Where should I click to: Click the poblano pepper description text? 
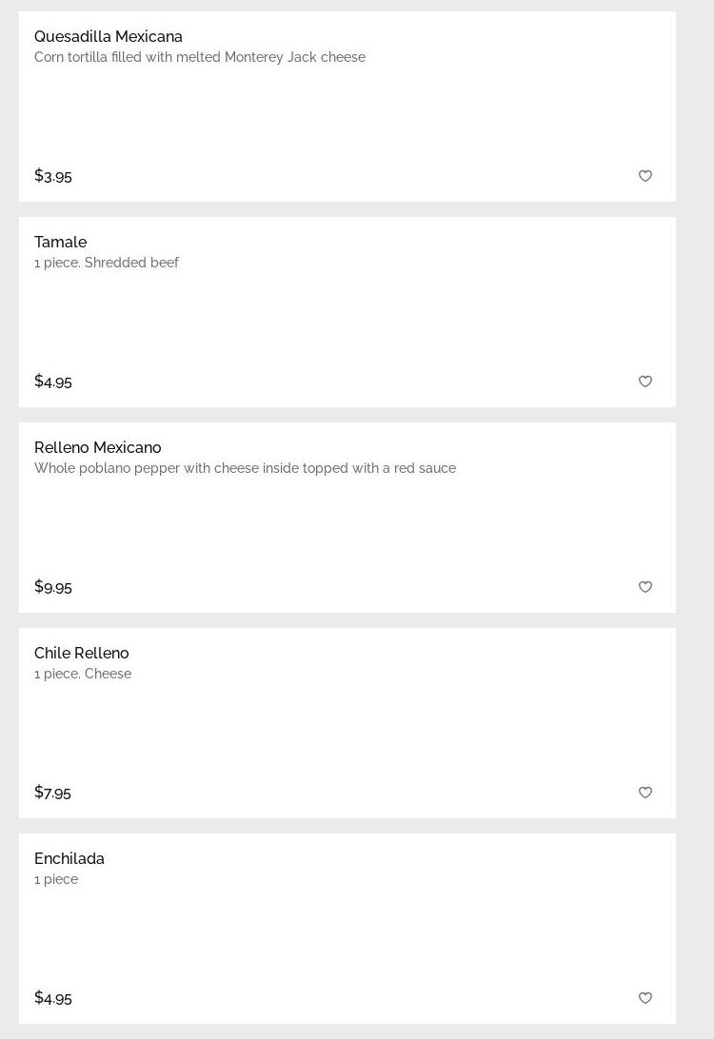245,468
